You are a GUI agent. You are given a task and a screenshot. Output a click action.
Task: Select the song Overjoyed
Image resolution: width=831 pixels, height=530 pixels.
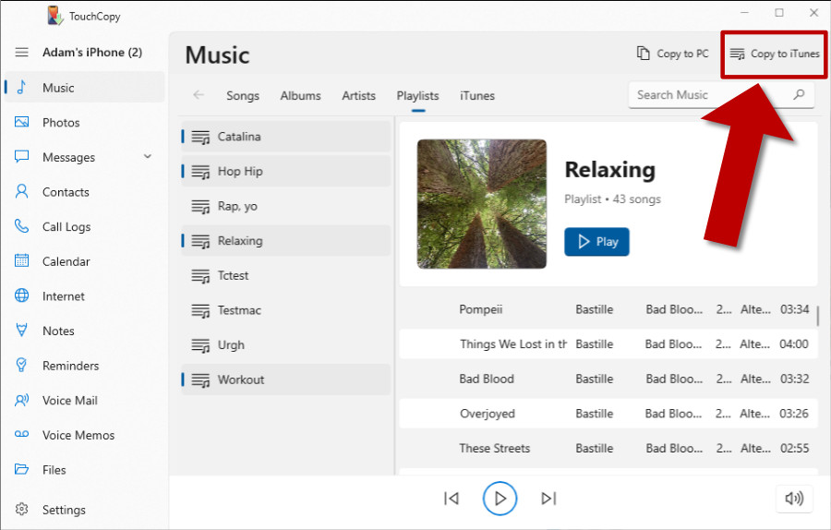pyautogui.click(x=608, y=414)
